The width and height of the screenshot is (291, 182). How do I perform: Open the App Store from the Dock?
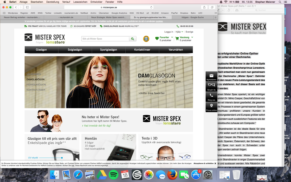click(196, 175)
